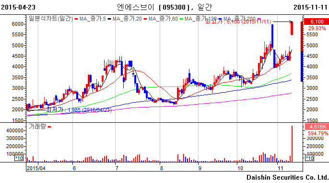329x183 pixels.
Task: Click the end date 2015-11-11
Action: coord(311,7)
